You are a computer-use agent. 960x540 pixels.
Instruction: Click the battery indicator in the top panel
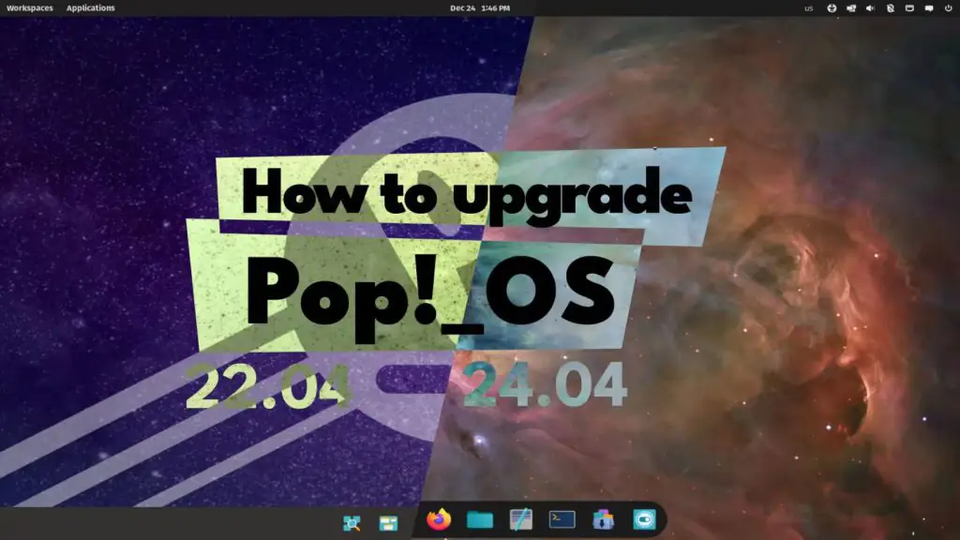tap(909, 8)
